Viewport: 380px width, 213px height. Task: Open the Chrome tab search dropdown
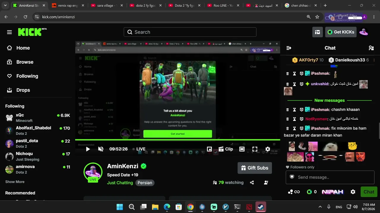(5, 5)
